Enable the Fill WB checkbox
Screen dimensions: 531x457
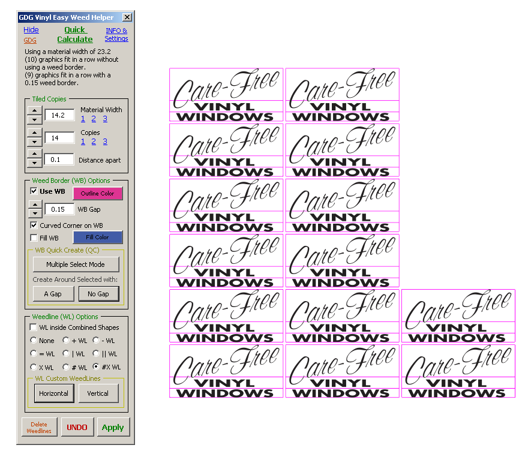34,237
